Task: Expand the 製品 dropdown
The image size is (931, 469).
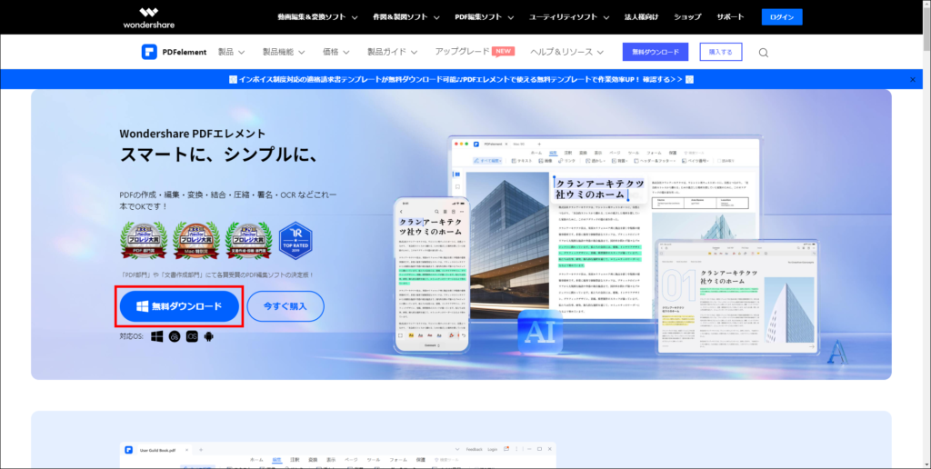Action: 231,52
